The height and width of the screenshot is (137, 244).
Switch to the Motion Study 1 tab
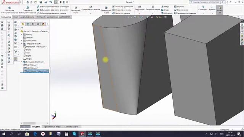[x=71, y=127]
